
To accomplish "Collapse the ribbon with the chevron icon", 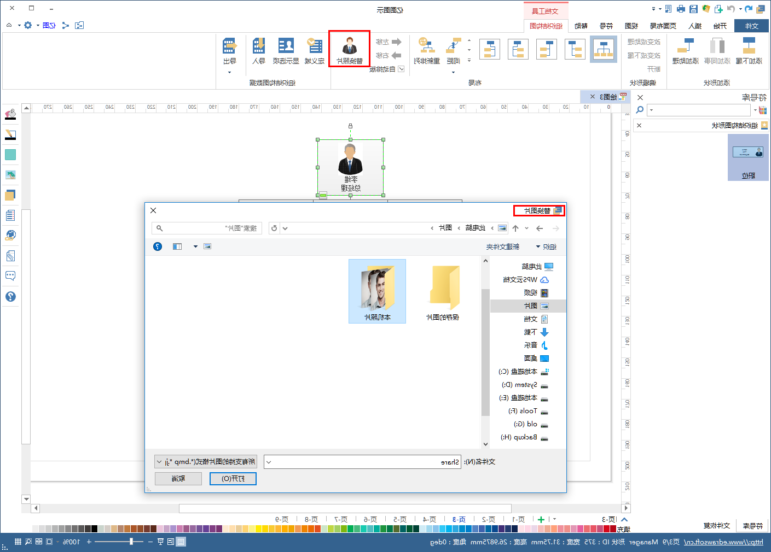I will pos(9,25).
